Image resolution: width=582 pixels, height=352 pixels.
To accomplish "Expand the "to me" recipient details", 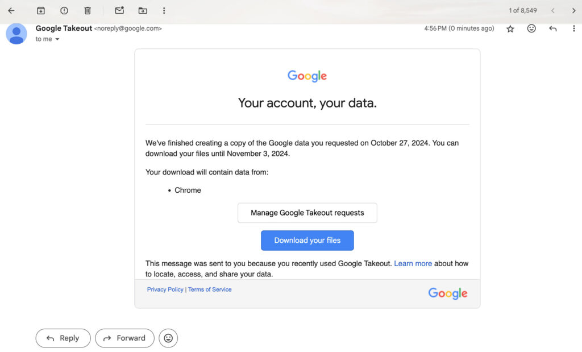I will [48, 39].
